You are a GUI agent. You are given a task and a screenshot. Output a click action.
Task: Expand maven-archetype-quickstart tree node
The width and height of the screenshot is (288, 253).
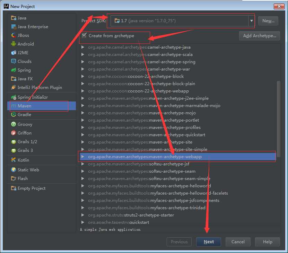82,135
